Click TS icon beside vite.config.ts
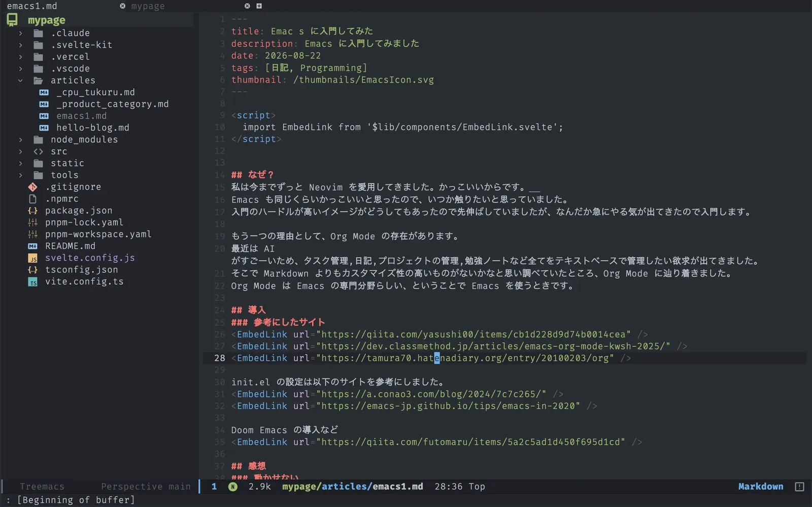Viewport: 812px width, 507px height. [x=33, y=282]
